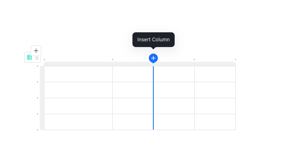Click the first cell in the first row

coord(78,74)
